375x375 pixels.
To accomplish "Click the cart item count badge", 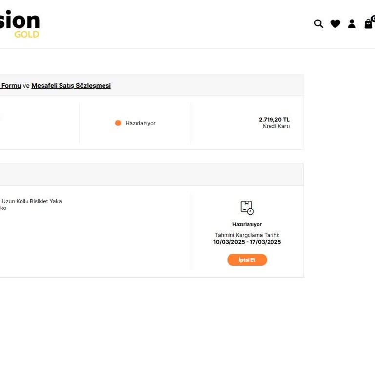I will click(373, 19).
